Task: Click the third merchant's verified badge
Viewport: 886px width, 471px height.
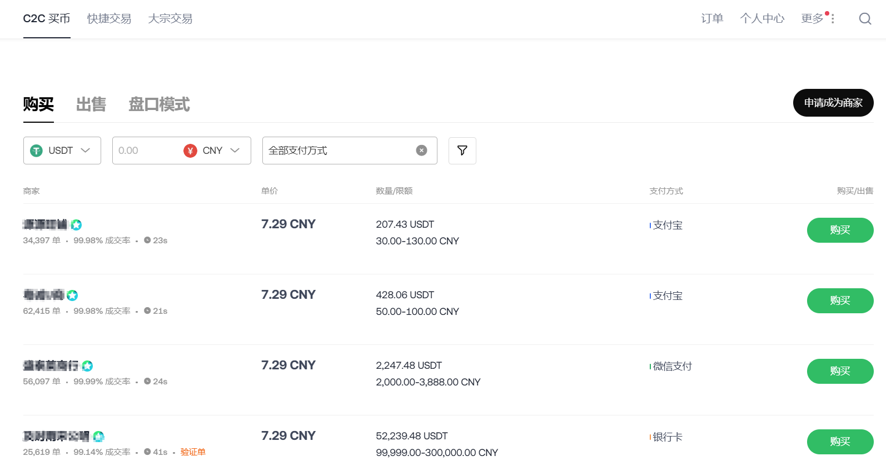Action: [87, 366]
